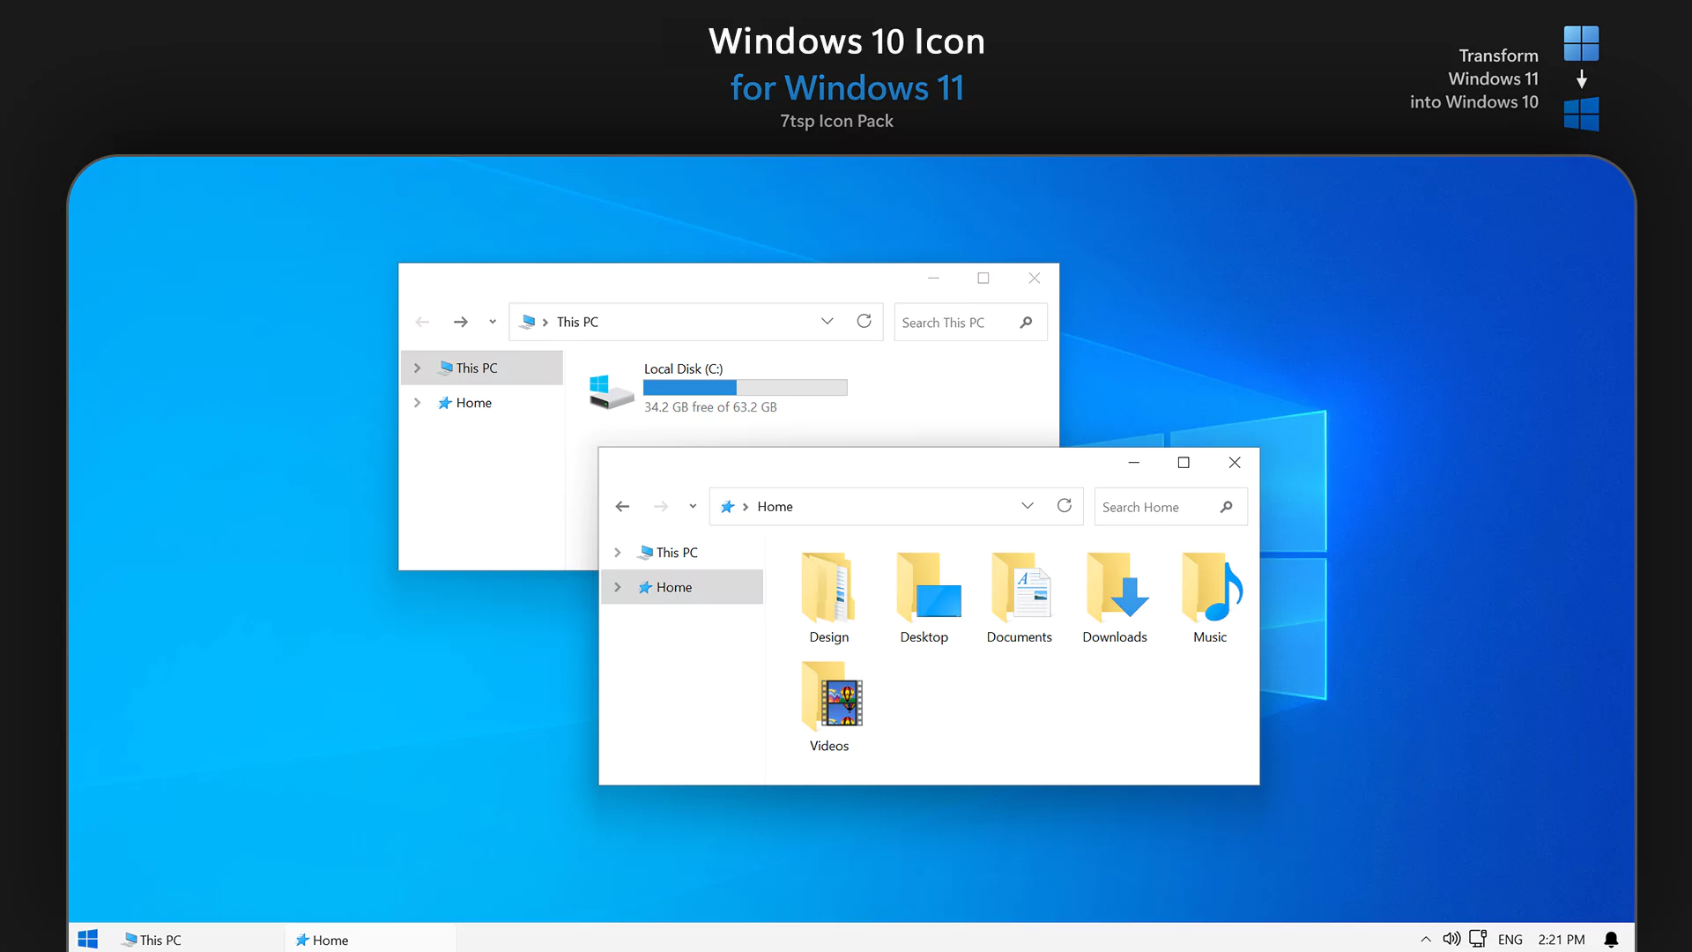Open the Documents folder
This screenshot has width=1692, height=952.
1020,589
